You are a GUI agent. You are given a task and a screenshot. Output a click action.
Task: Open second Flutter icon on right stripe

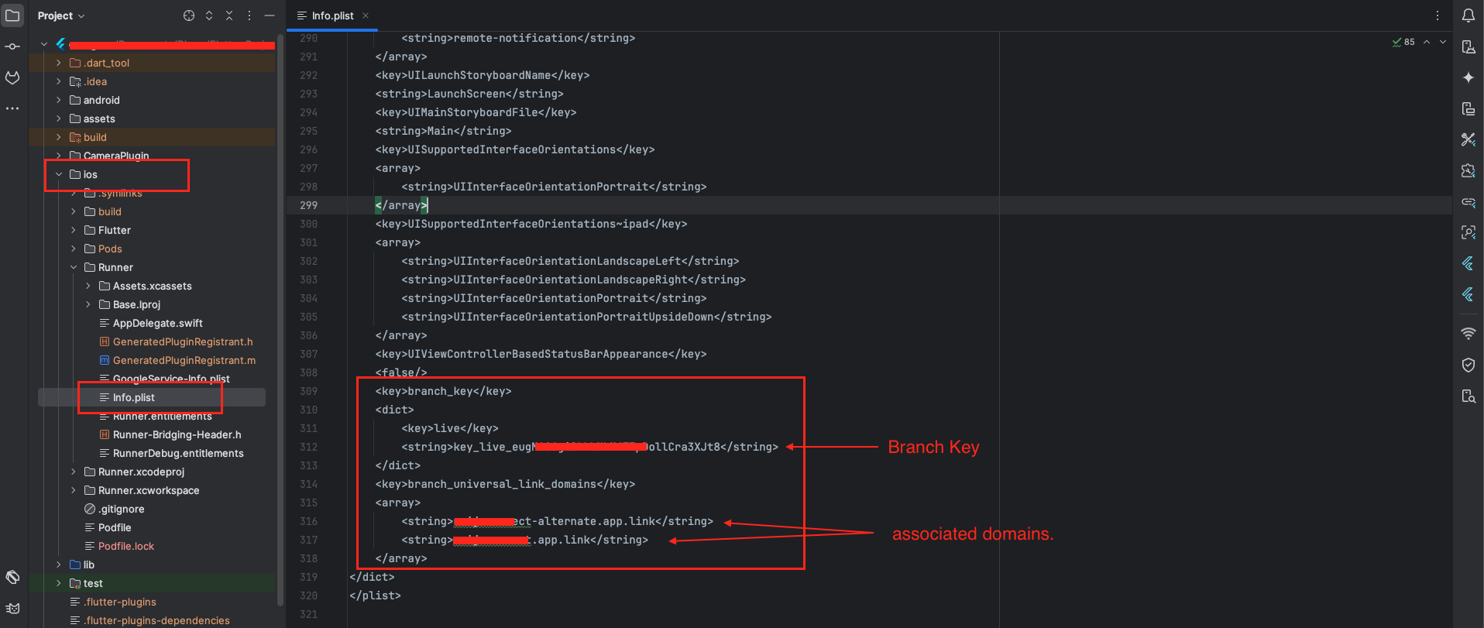pyautogui.click(x=1469, y=294)
